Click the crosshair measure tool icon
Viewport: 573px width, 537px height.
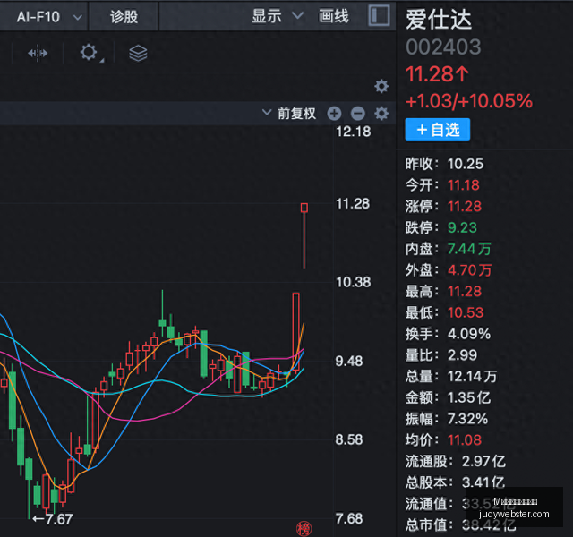coord(38,54)
